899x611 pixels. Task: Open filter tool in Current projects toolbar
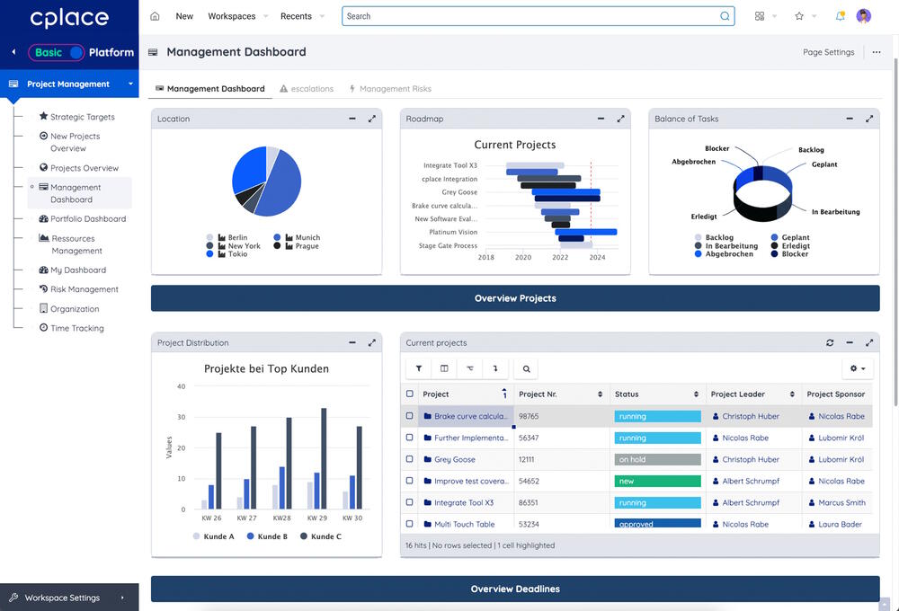419,368
